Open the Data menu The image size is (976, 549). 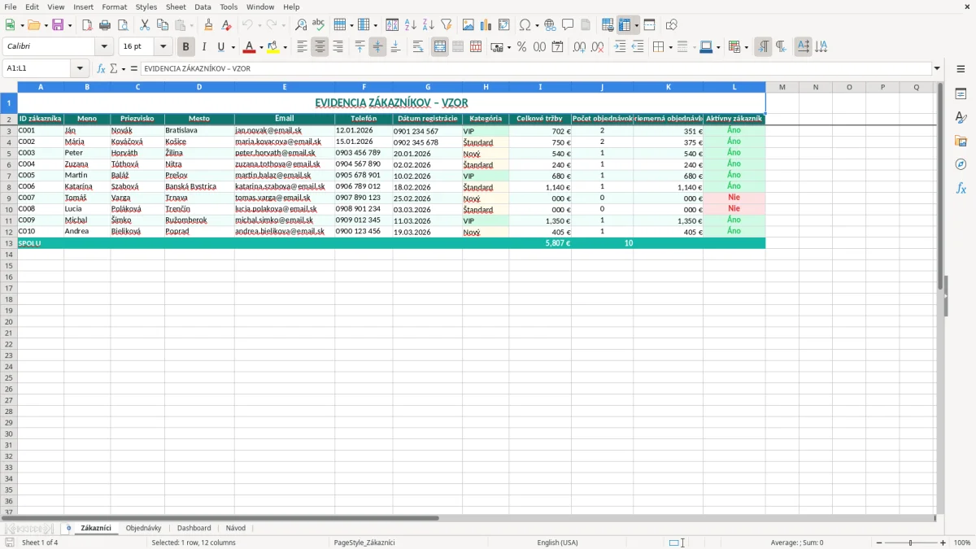[x=203, y=7]
